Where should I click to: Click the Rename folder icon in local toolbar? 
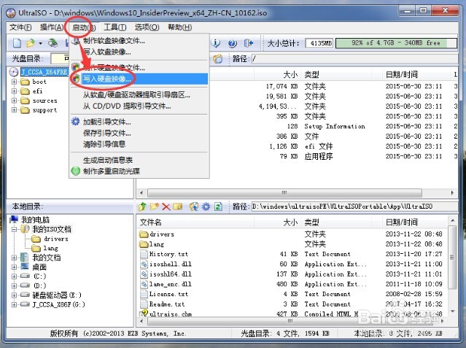177,206
